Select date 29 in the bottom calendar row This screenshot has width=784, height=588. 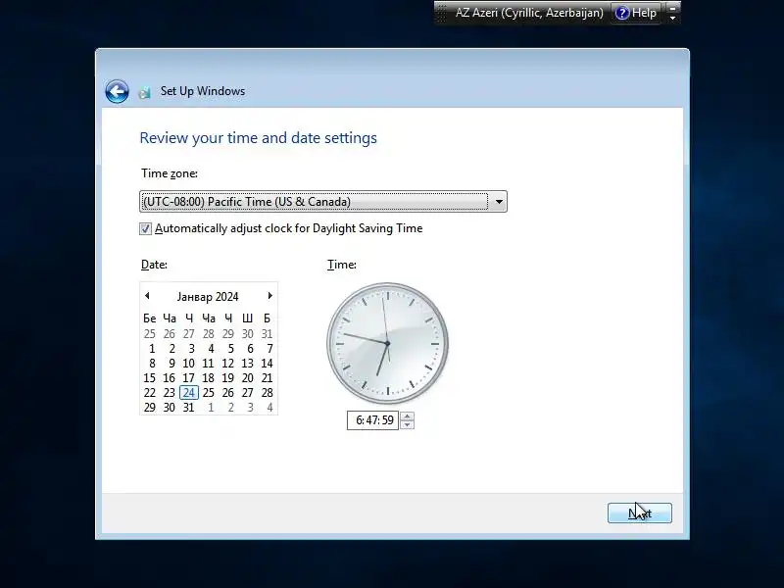click(150, 408)
